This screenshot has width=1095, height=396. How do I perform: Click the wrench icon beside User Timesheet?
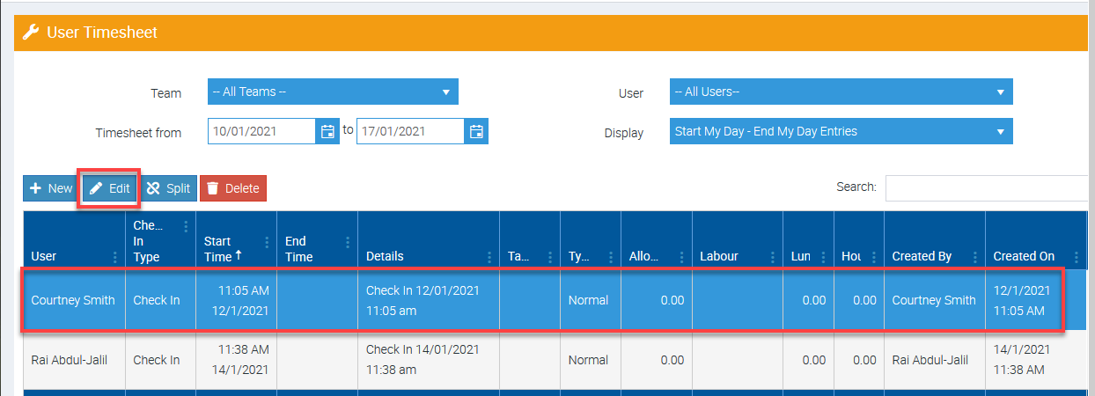click(31, 33)
